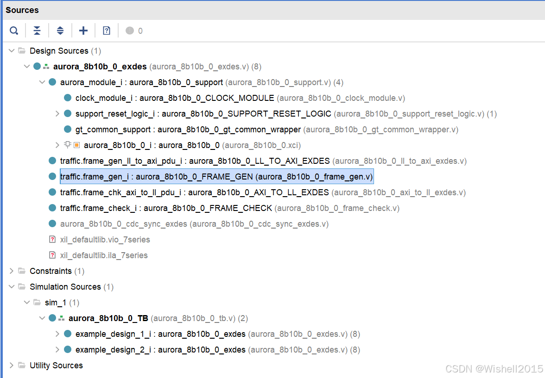Image resolution: width=545 pixels, height=378 pixels.
Task: Select clock_module_i : aurora_8b10b_0_CLOCK_MODULE entry
Action: (x=240, y=98)
